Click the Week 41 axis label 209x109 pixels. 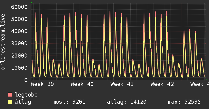point(122,84)
